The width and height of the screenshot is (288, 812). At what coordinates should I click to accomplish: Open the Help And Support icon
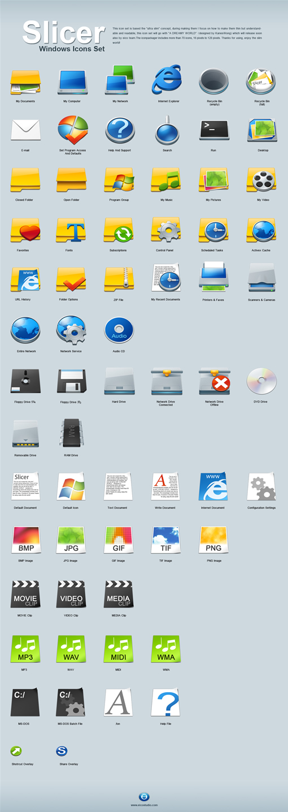[119, 130]
